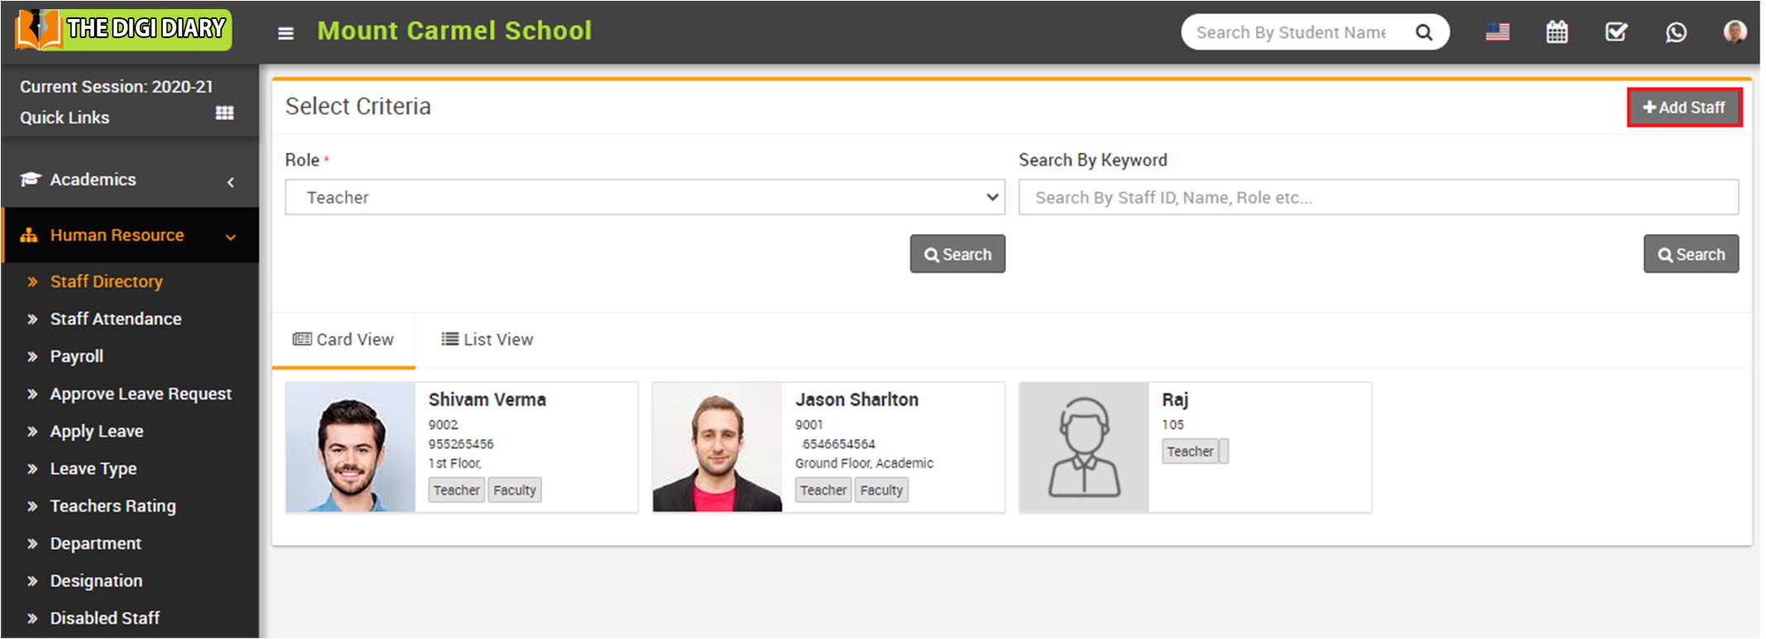This screenshot has width=1766, height=639.
Task: Switch to List View tab
Action: click(488, 340)
